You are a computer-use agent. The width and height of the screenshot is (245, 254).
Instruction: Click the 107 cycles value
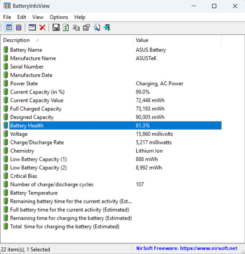point(140,184)
